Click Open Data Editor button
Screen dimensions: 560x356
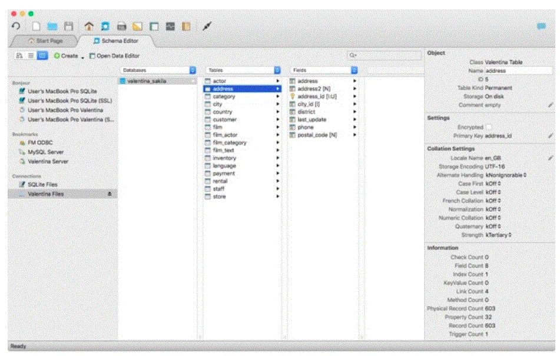pyautogui.click(x=115, y=56)
